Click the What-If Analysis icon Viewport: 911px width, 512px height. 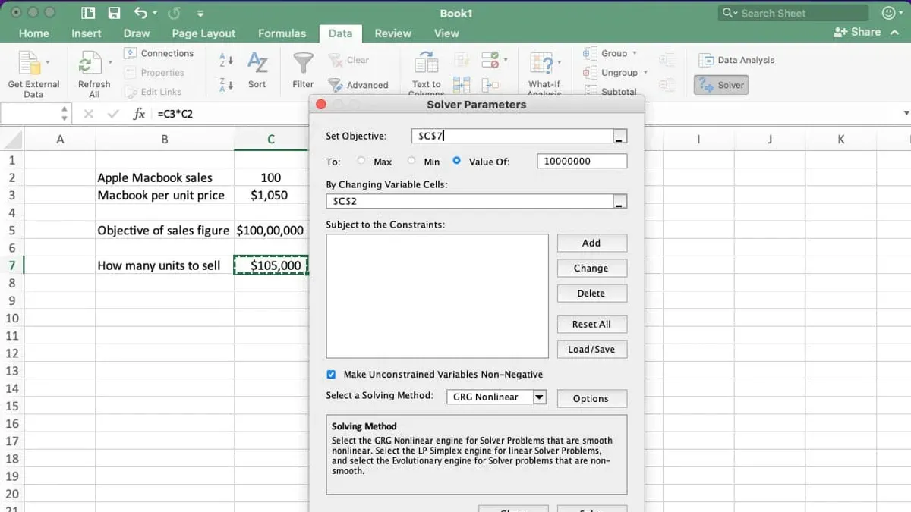542,64
